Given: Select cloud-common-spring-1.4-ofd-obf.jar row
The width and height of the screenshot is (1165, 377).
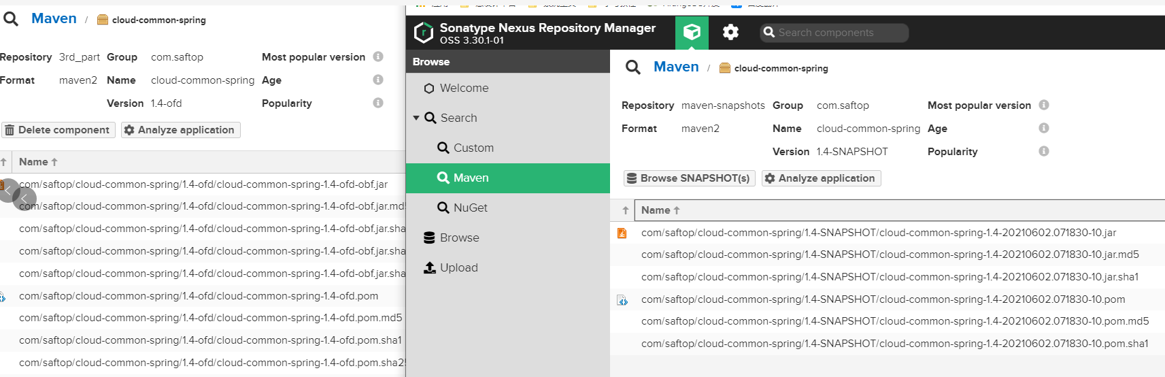Looking at the screenshot, I should point(203,184).
